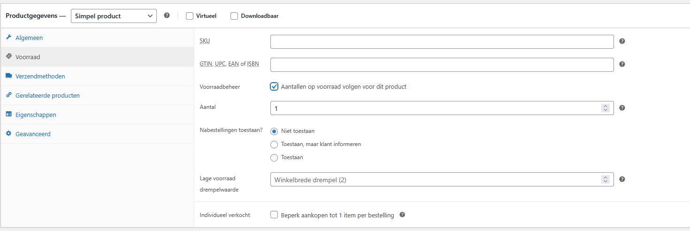Click the stepper on Winkelbrede drempel field
Screen dimensions: 690x231
click(x=606, y=179)
